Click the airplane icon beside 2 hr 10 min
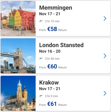Viewport: 111px width, 112px height. click(x=41, y=21)
